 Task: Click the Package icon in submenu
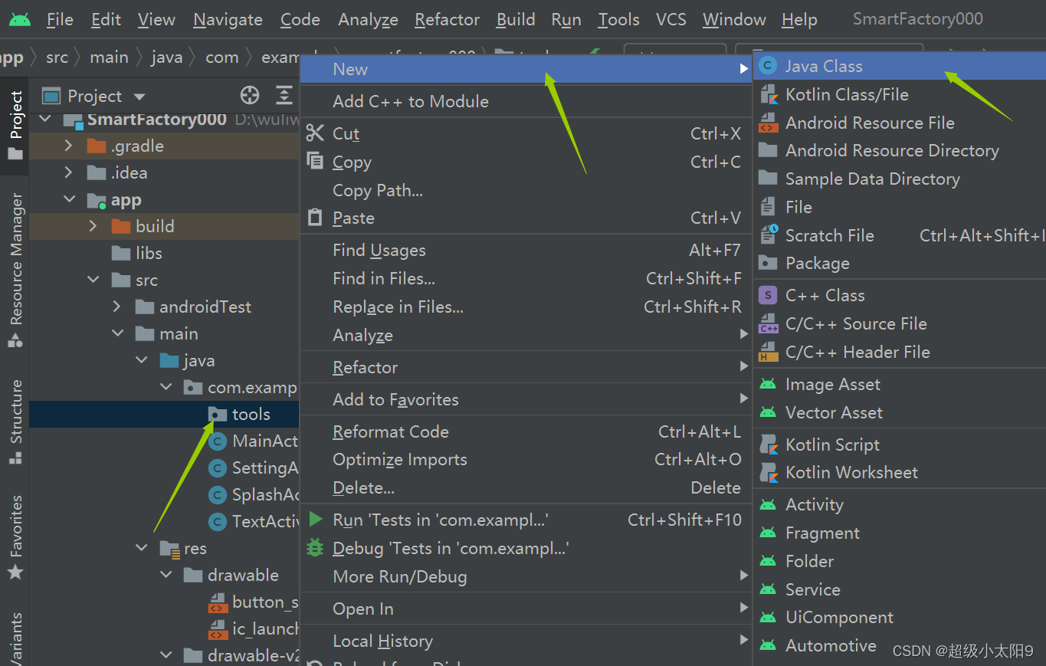point(768,263)
